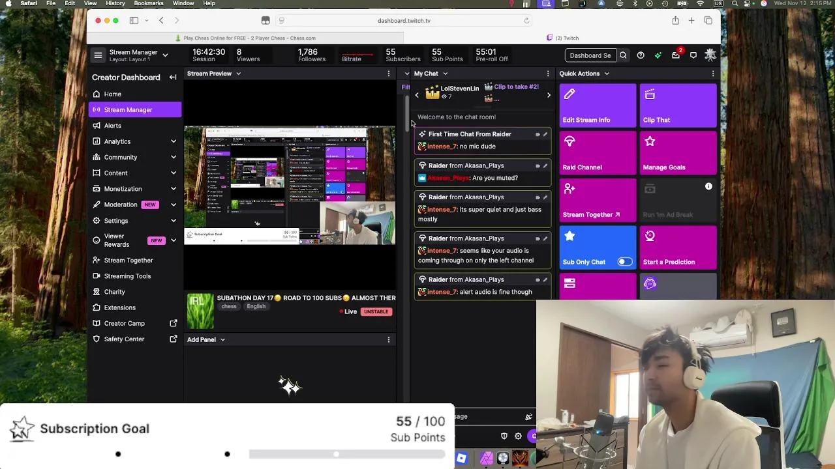This screenshot has height=469, width=835.
Task: Expand the My Chat panel dropdown
Action: [445, 74]
